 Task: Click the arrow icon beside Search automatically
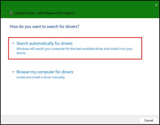(x=13, y=43)
